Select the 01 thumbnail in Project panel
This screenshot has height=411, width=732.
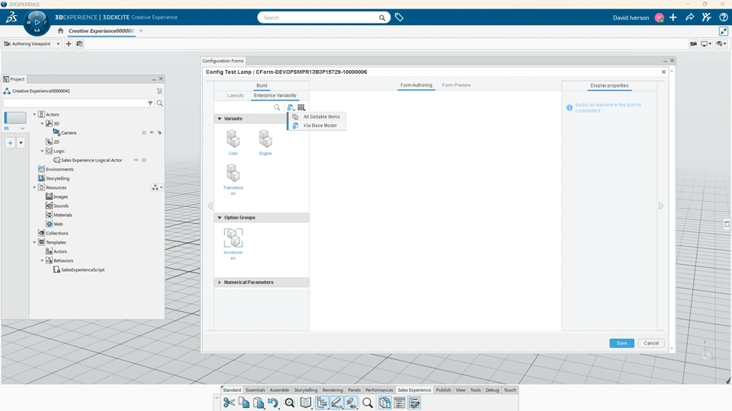pyautogui.click(x=15, y=117)
